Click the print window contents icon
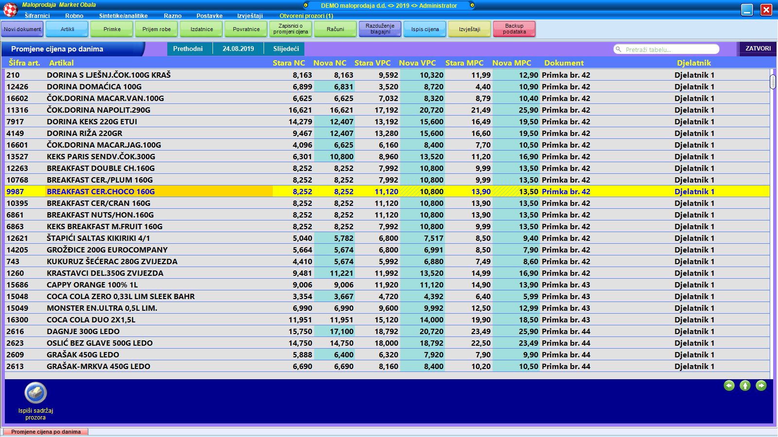Image resolution: width=778 pixels, height=437 pixels. coord(35,393)
